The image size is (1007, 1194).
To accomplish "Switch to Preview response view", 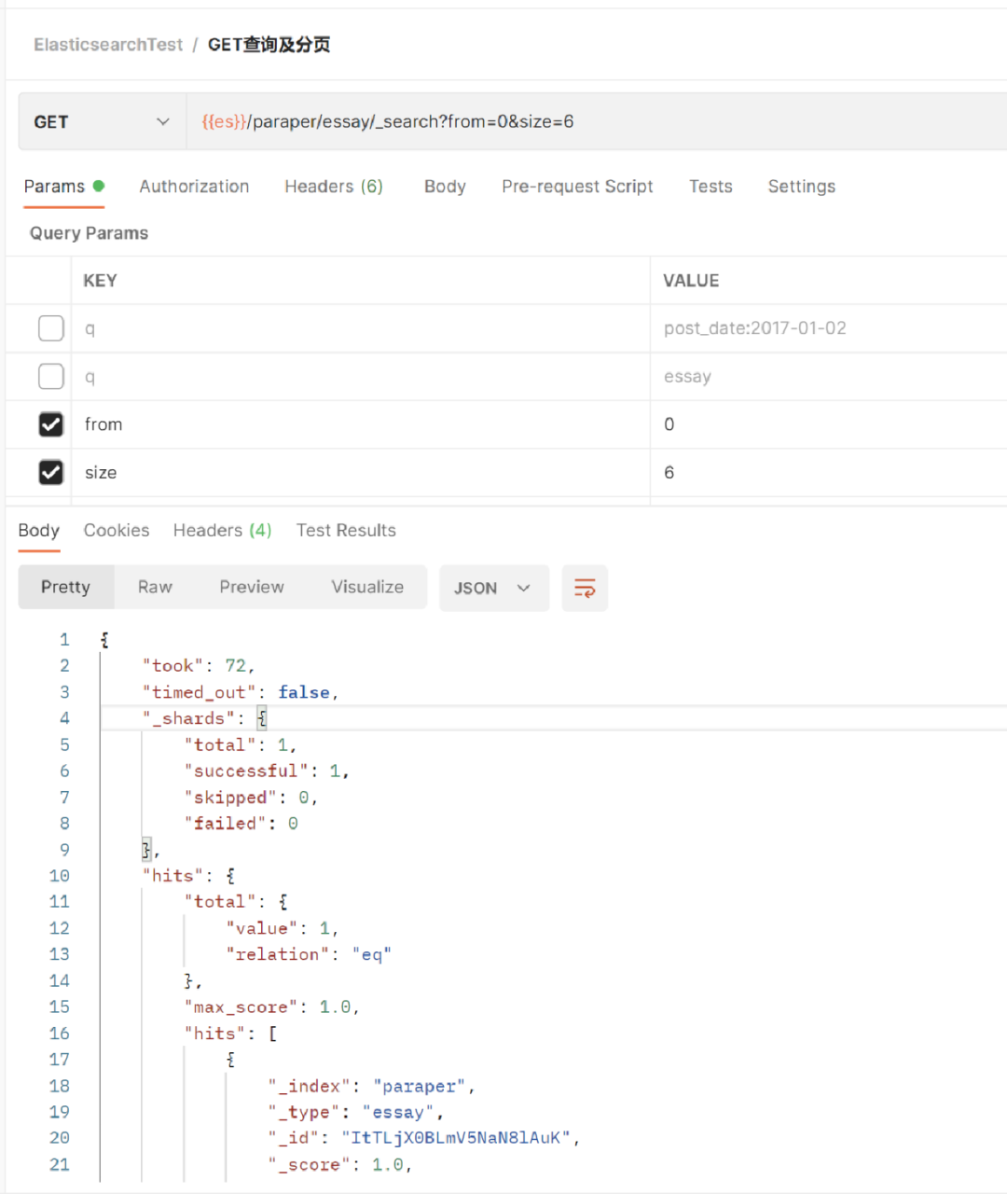I will 252,588.
